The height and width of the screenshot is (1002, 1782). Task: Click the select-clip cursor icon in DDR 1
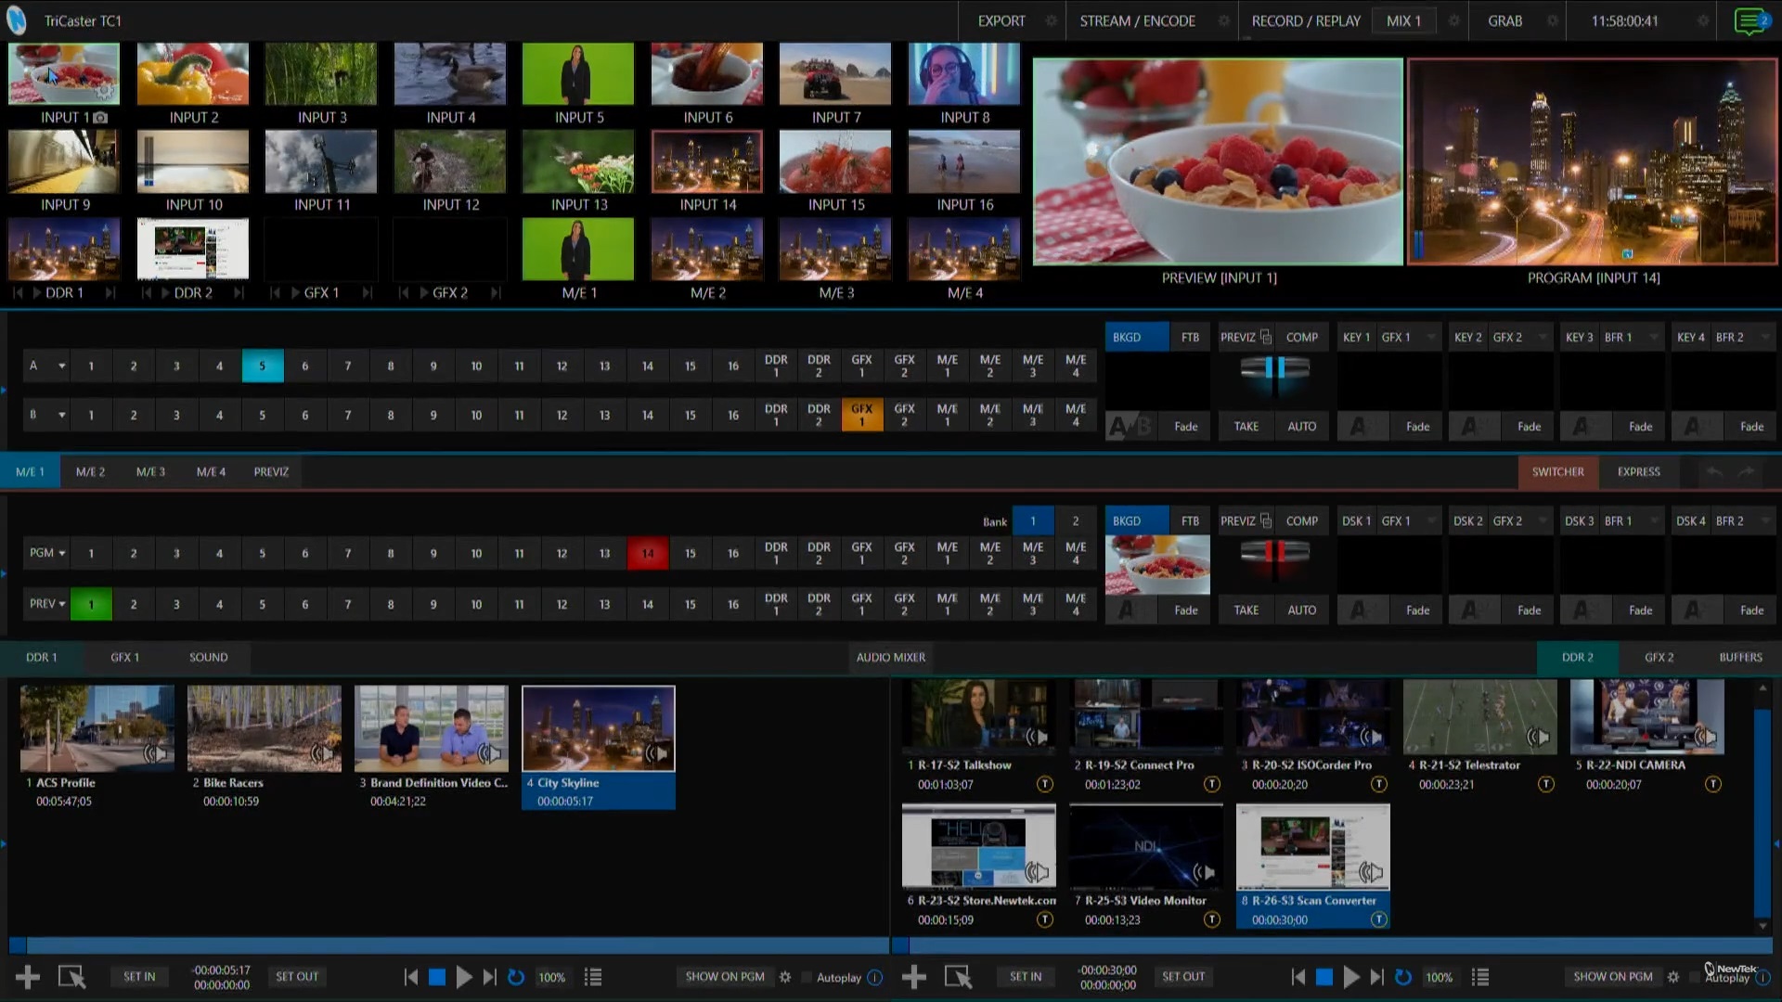coord(71,977)
